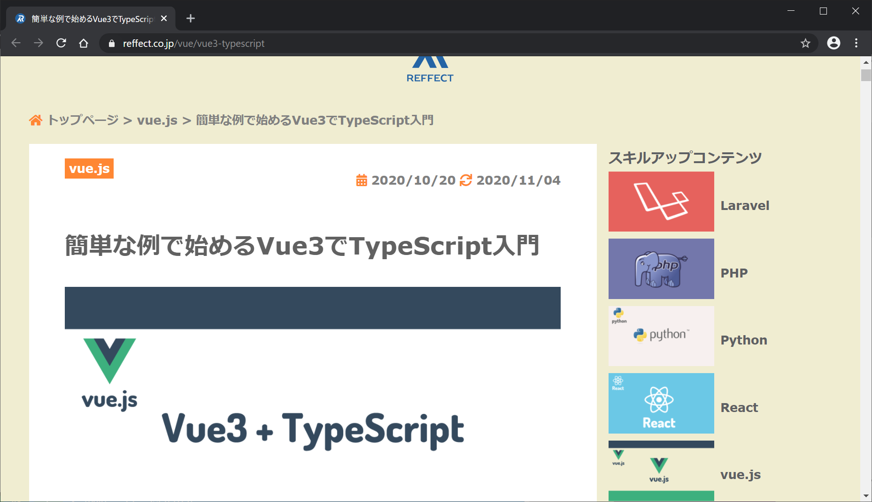Open the Chrome three-dot menu
The height and width of the screenshot is (502, 872).
coord(856,43)
